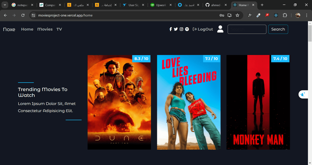Click the user profile avatar icon

point(220,29)
